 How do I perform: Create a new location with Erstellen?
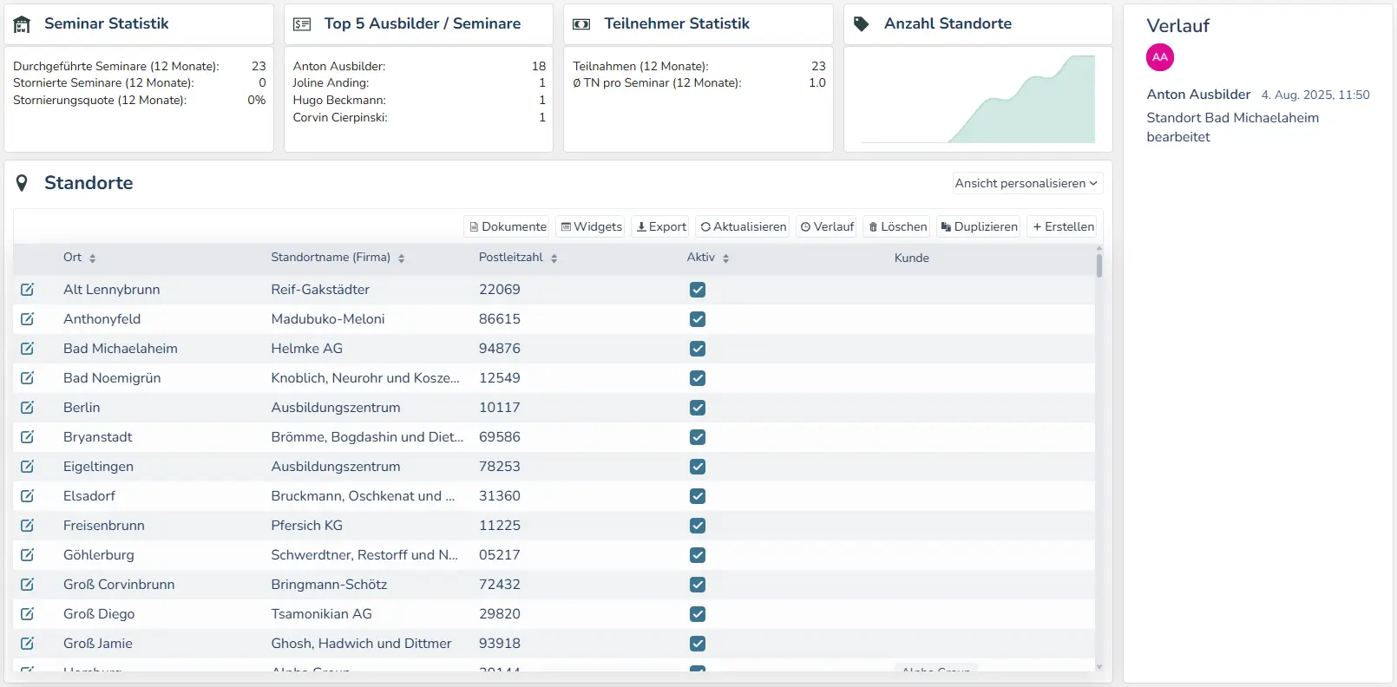(1063, 226)
